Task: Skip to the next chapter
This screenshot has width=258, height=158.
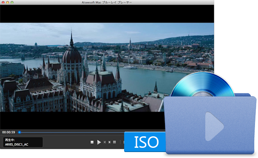Action: tap(110, 142)
